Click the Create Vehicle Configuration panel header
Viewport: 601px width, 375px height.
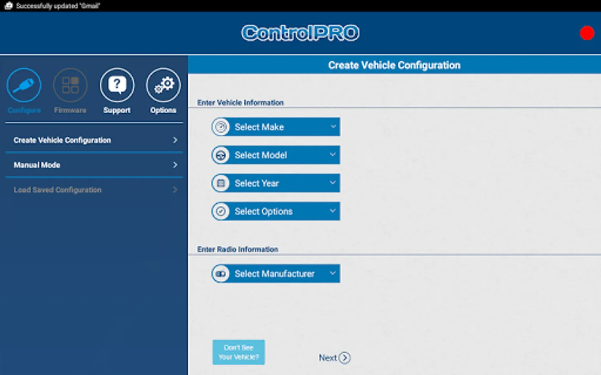[394, 65]
